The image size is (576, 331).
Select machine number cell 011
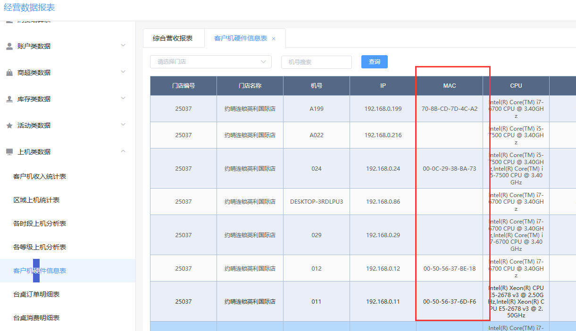click(317, 301)
